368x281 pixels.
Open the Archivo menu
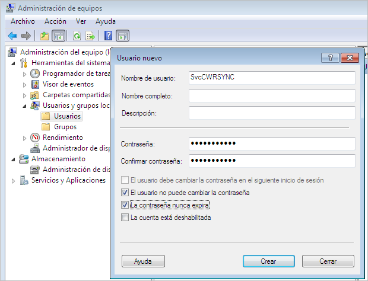(23, 21)
